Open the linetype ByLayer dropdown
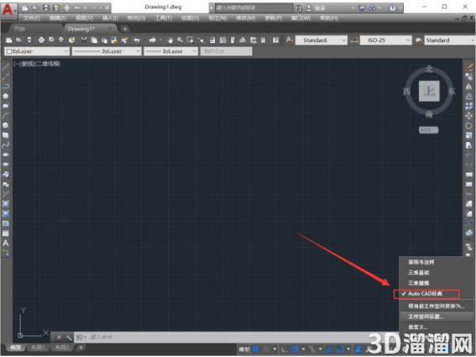 pyautogui.click(x=107, y=51)
